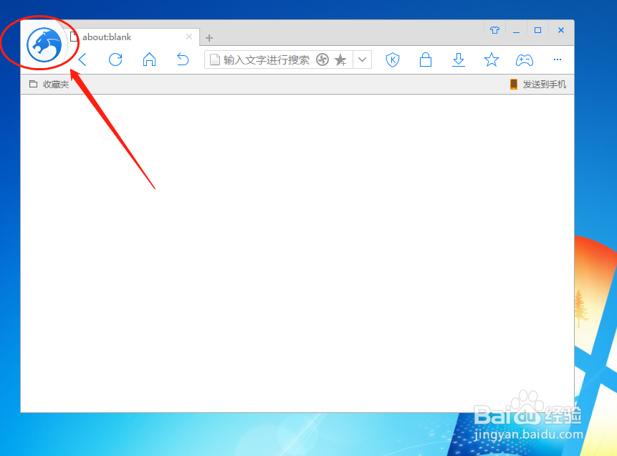The width and height of the screenshot is (617, 456).
Task: Close the browser window
Action: coord(561,30)
